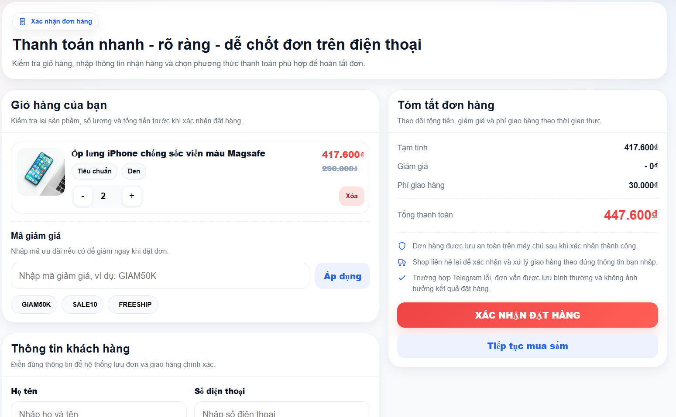Click the 'Số điện thoại' phone field

tap(281, 412)
